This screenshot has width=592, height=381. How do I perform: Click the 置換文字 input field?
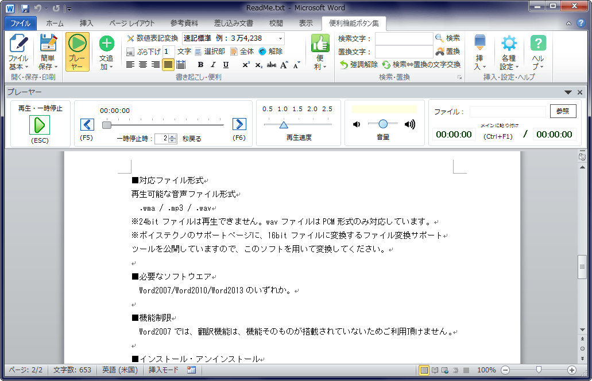[x=404, y=52]
